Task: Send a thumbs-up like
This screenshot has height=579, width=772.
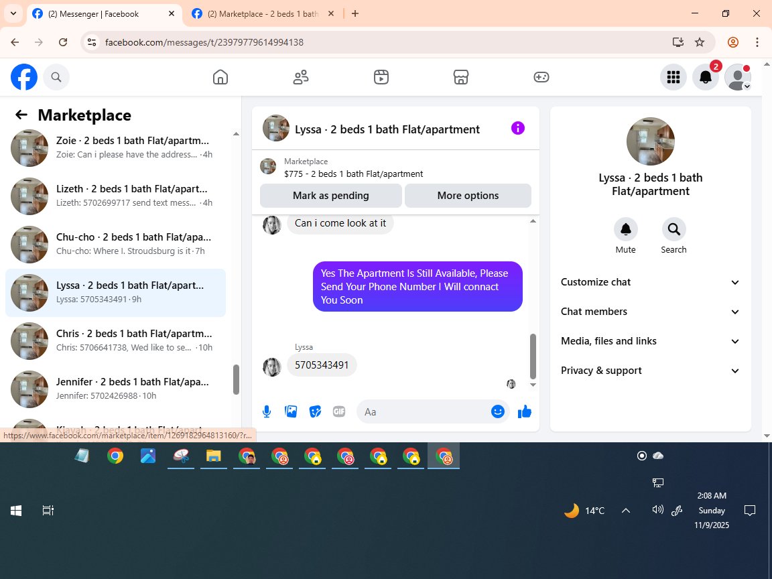Action: (x=525, y=411)
